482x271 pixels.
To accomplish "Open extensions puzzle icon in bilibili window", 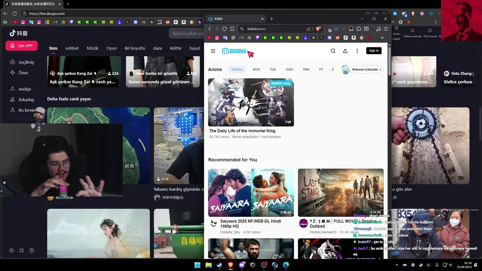I will [x=359, y=29].
